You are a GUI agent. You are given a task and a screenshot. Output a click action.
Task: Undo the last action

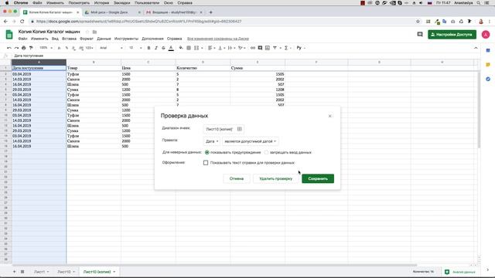[x=9, y=48]
